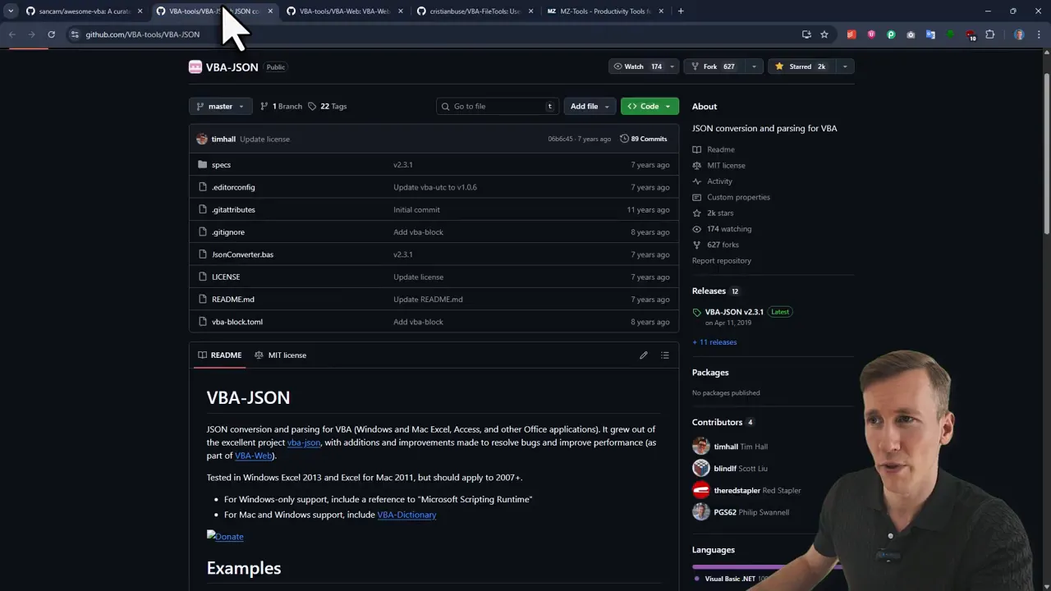Screen dimensions: 1051x591
Task: Click the blindlf contributor avatar
Action: (701, 468)
